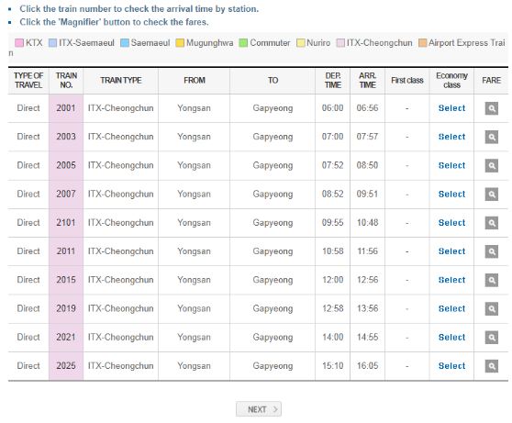Click the Mugunghwa legend color swatch
512x423 pixels.
click(x=180, y=43)
